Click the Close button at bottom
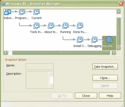This screenshot has height=107, width=125. (x=86, y=96)
